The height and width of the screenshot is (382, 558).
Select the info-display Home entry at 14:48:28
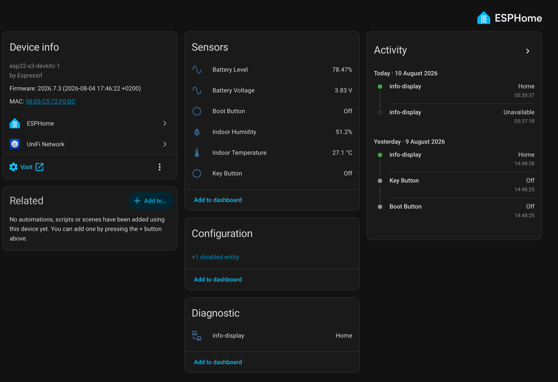[454, 159]
